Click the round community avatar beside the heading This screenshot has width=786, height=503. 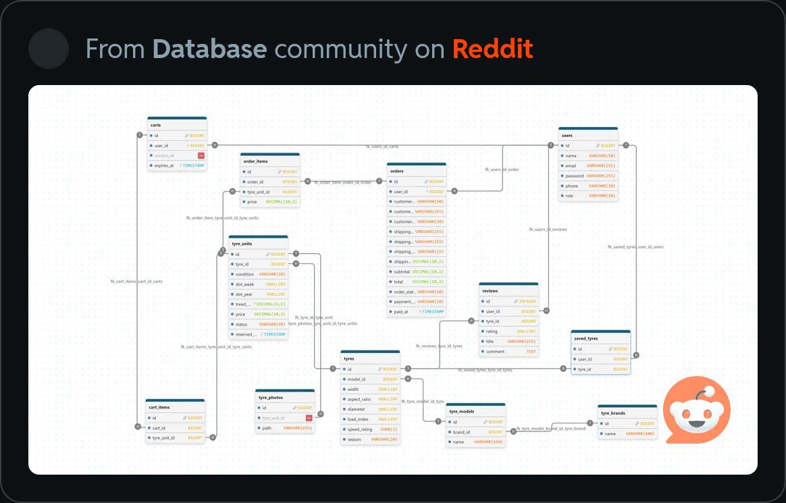pyautogui.click(x=49, y=49)
